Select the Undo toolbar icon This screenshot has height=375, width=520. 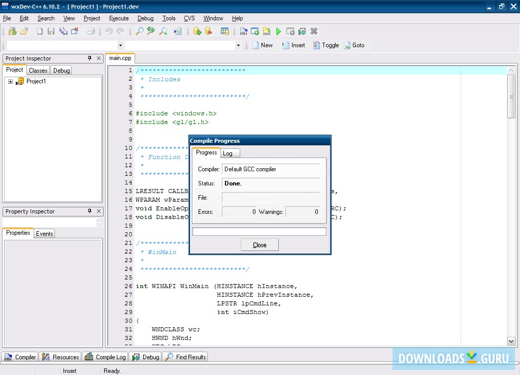point(109,31)
